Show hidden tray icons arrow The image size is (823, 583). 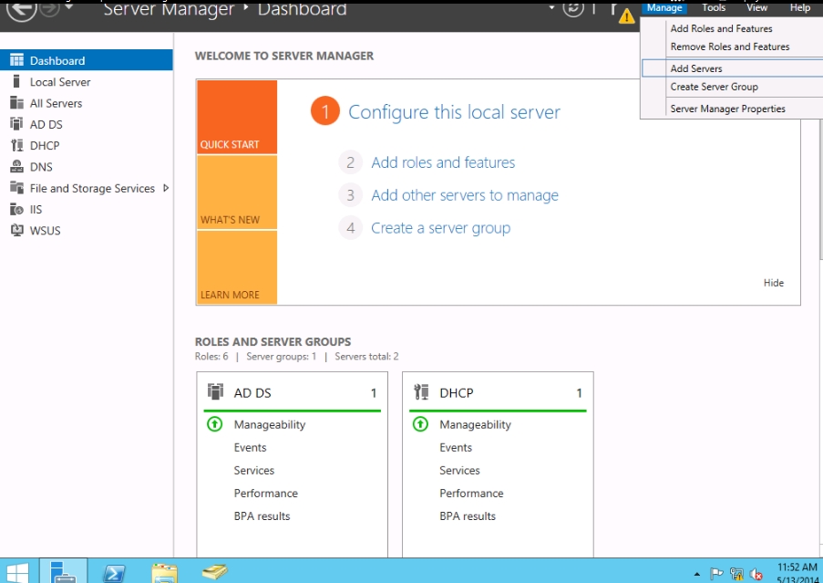[697, 574]
